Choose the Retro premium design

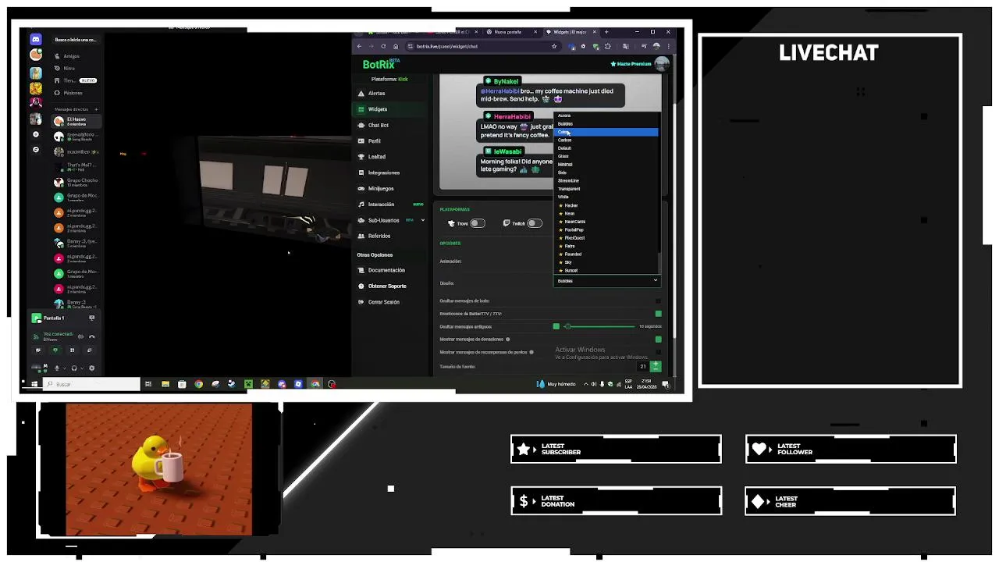pyautogui.click(x=606, y=246)
